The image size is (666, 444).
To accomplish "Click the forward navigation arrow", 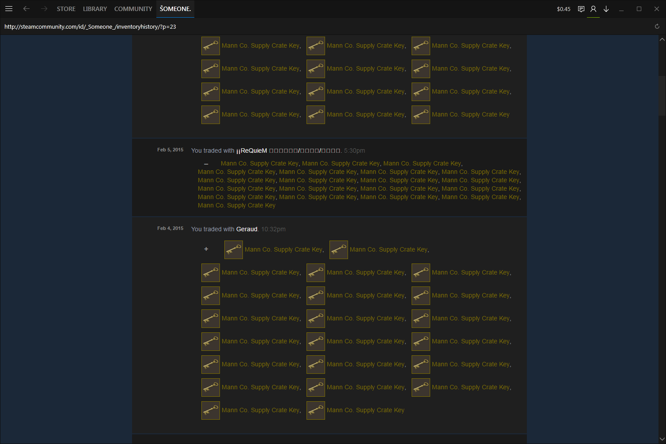I will click(44, 9).
